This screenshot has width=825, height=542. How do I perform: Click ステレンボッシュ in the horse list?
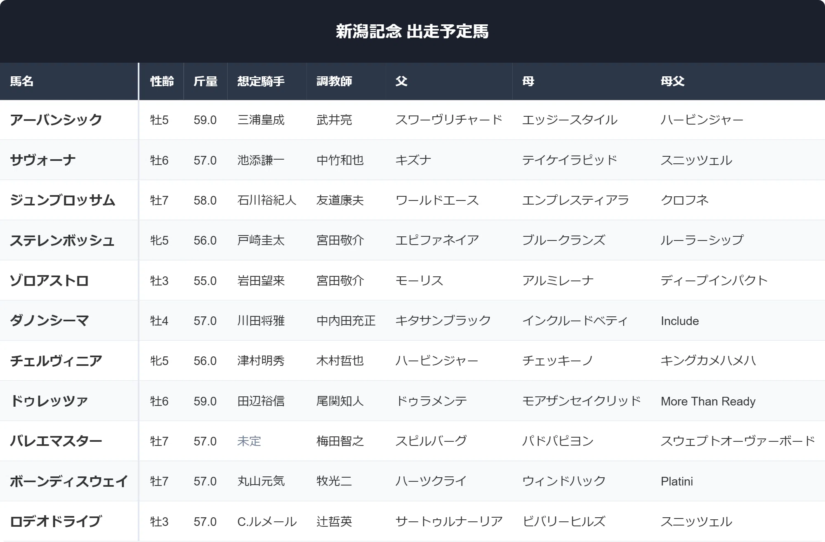click(x=62, y=240)
